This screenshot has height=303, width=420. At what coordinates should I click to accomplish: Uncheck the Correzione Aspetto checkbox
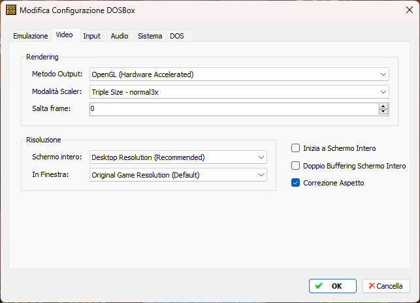(295, 183)
